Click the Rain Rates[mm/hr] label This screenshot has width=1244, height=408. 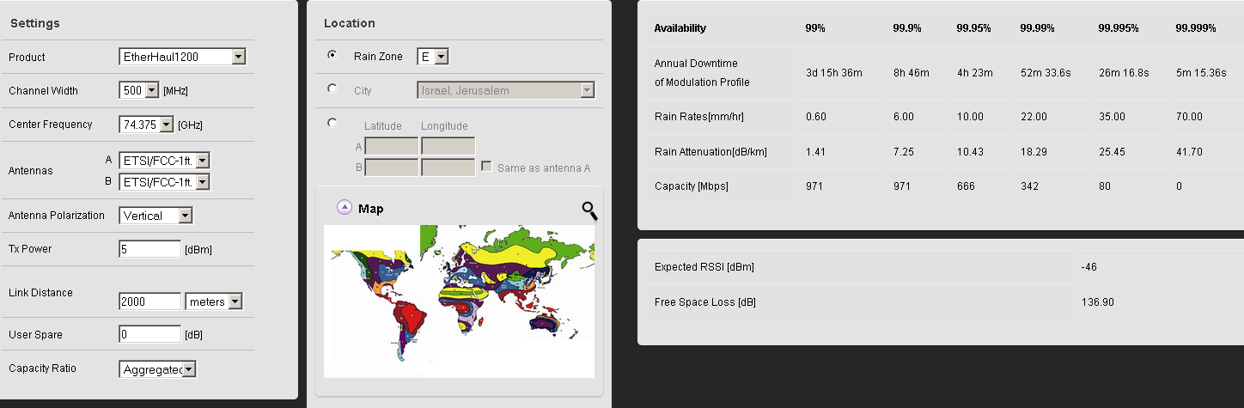698,117
